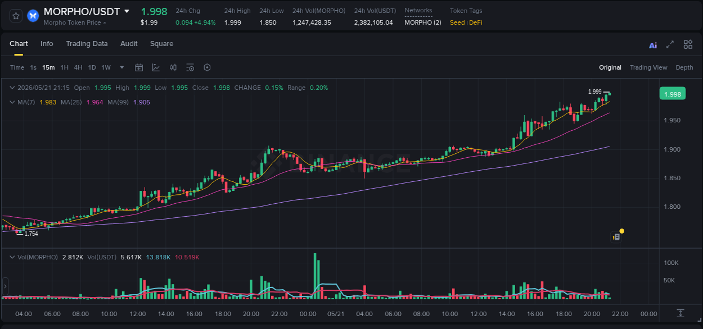Screen dimensions: 703x329
Task: Click the 24h Vol(MORPHO) value 1,247,428.35
Action: coord(312,22)
